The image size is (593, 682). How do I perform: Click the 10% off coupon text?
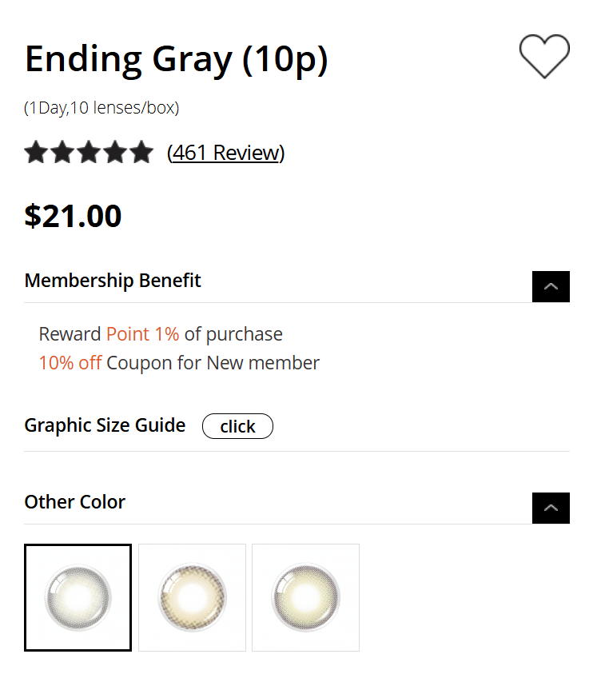(70, 363)
